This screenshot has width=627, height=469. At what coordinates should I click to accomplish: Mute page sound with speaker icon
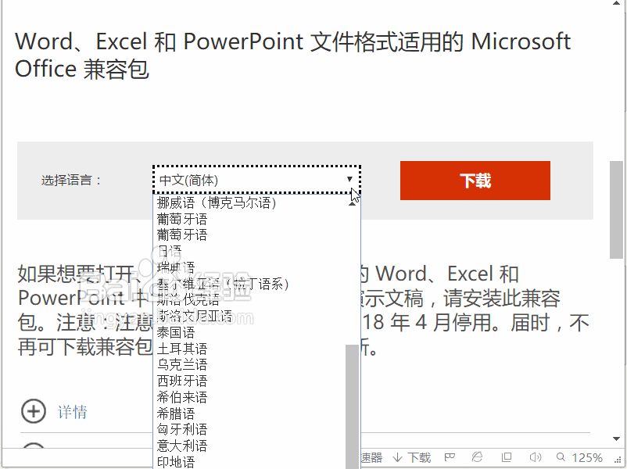[535, 457]
